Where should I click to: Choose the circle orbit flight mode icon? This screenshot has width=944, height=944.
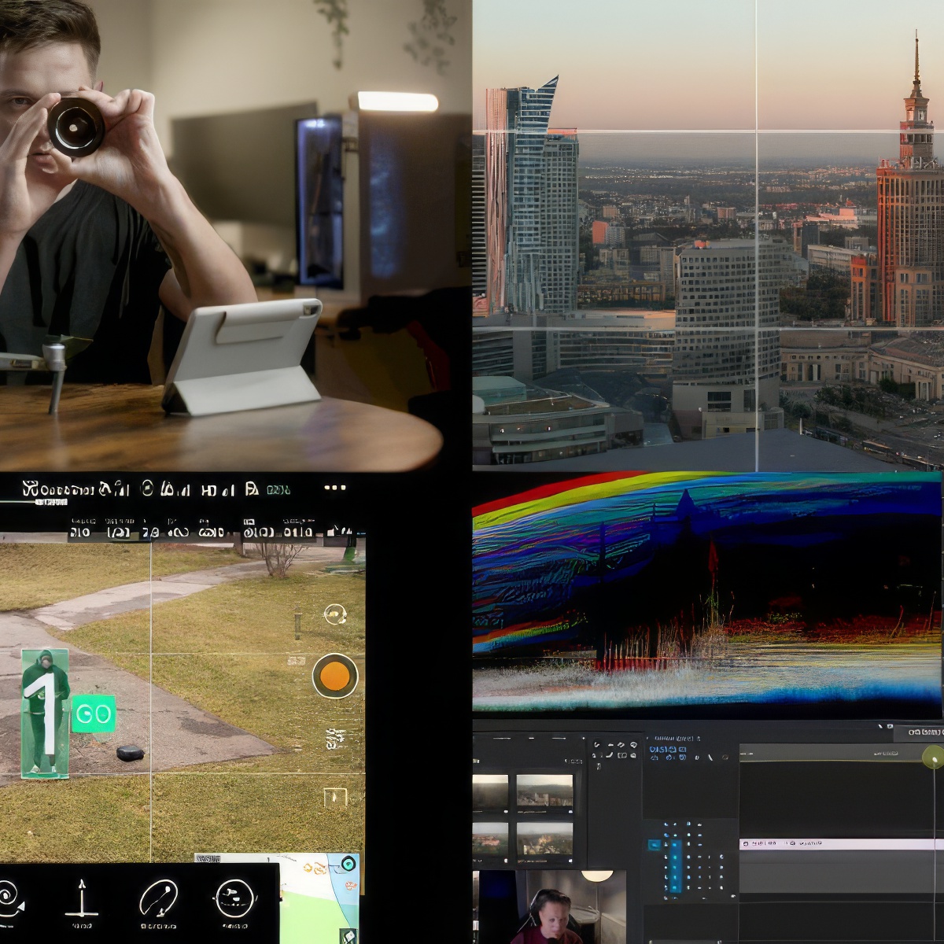point(158,898)
